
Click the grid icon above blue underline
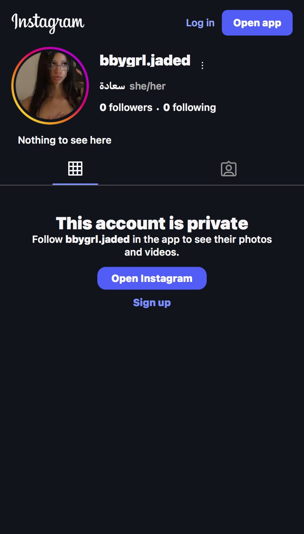[x=75, y=169]
